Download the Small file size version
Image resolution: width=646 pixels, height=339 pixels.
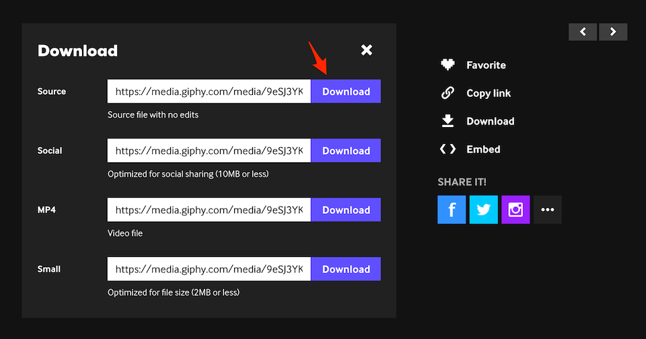[346, 269]
